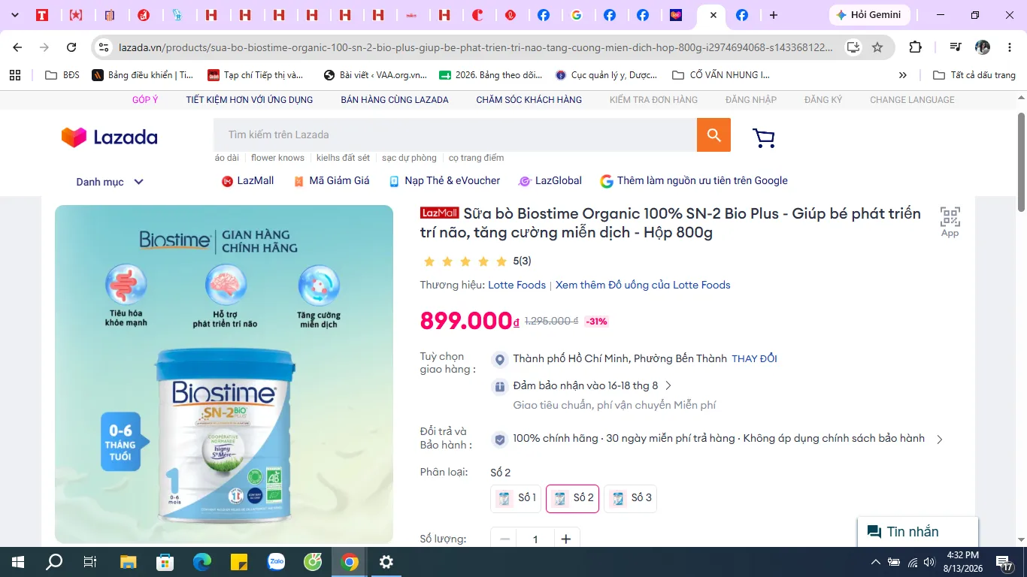The image size is (1027, 577).
Task: Click the install app icon in address bar
Action: [853, 47]
